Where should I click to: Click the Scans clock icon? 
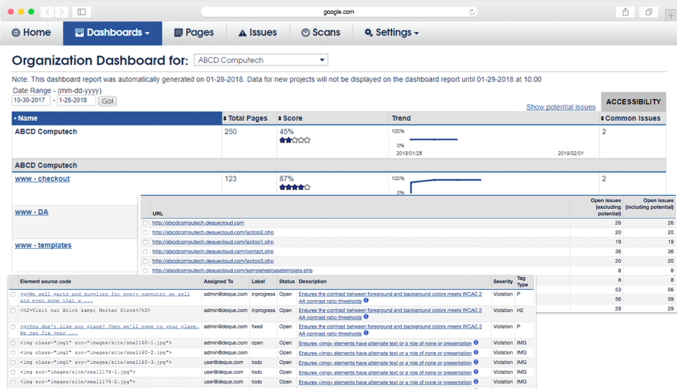click(x=305, y=32)
